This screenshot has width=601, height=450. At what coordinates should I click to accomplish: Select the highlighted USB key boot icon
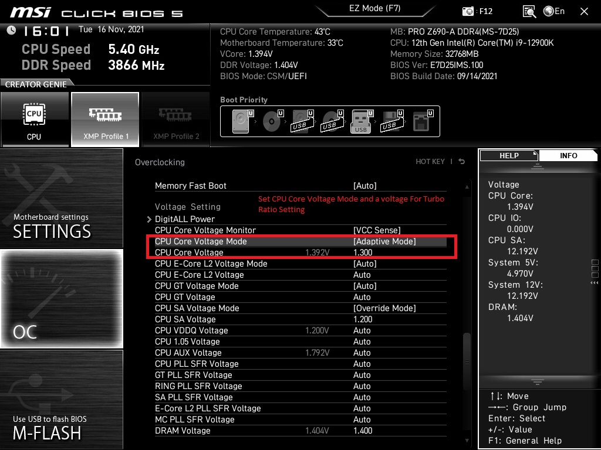click(x=362, y=121)
